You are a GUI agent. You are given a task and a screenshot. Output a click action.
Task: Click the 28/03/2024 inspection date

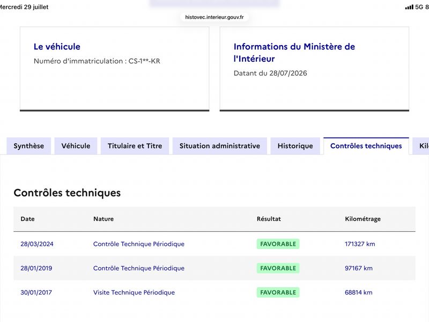click(x=37, y=244)
